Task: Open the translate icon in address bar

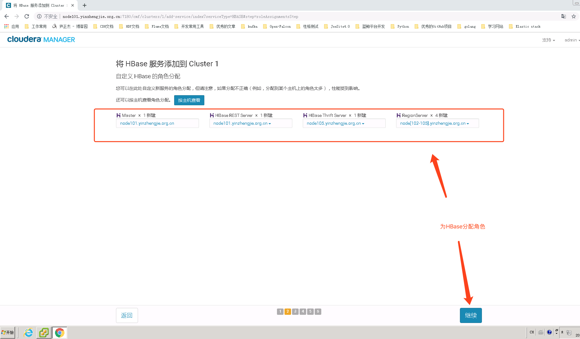Action: coord(563,16)
